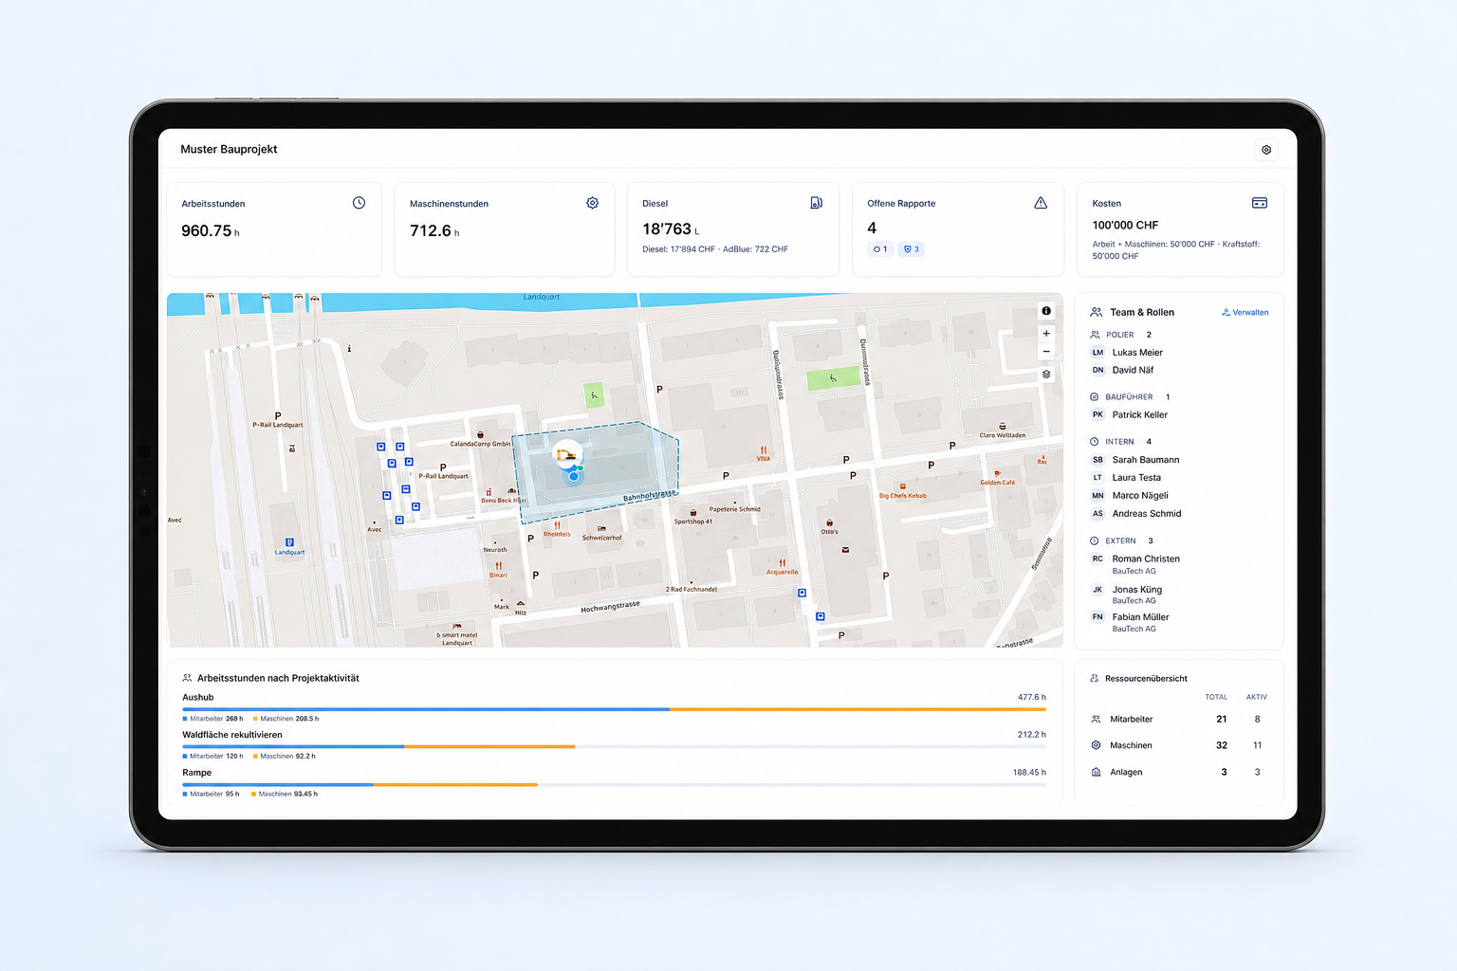The height and width of the screenshot is (971, 1457).
Task: Click the Binari restaurant marker on map
Action: point(498,566)
